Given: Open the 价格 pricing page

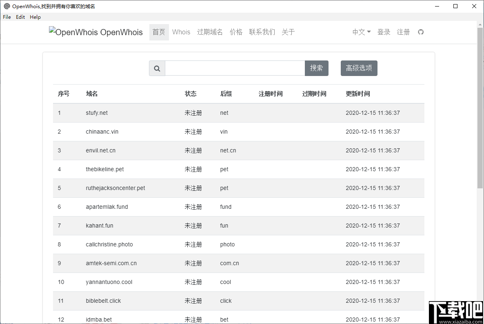Looking at the screenshot, I should tap(236, 32).
